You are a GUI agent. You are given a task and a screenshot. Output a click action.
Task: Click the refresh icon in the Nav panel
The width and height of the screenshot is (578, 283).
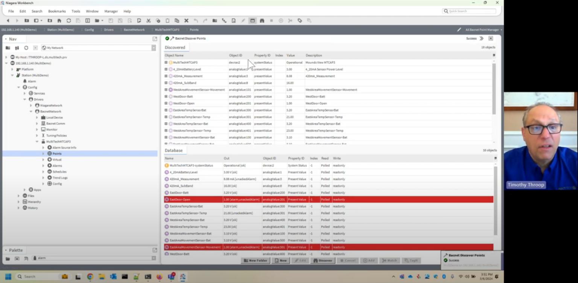[26, 48]
